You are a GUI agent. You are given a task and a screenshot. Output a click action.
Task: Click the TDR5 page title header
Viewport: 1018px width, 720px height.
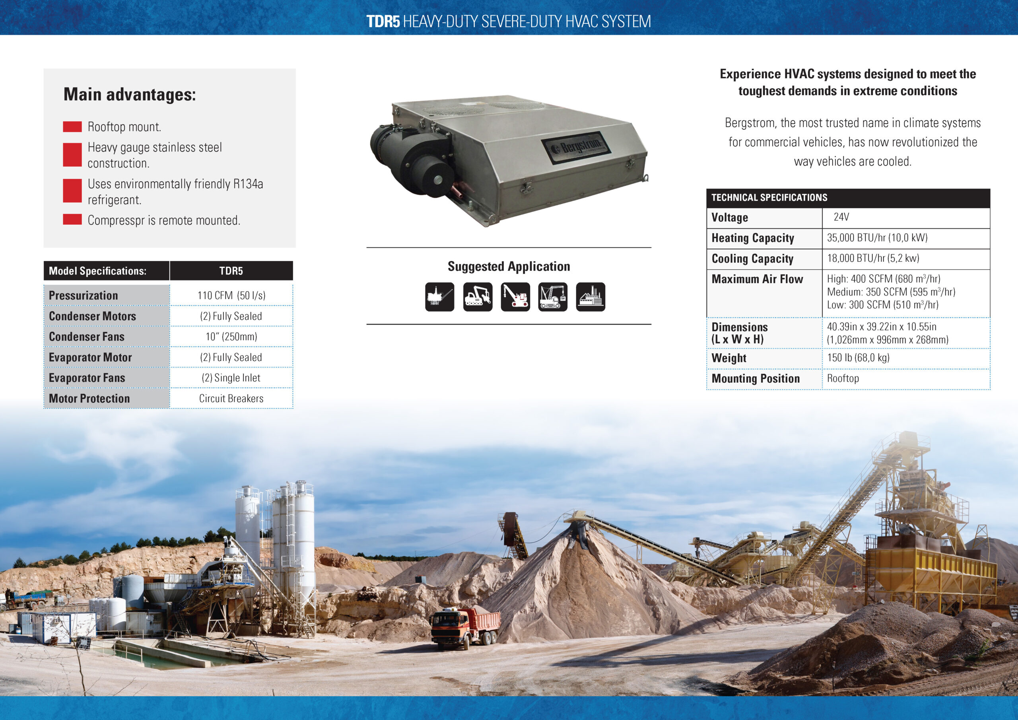point(509,21)
